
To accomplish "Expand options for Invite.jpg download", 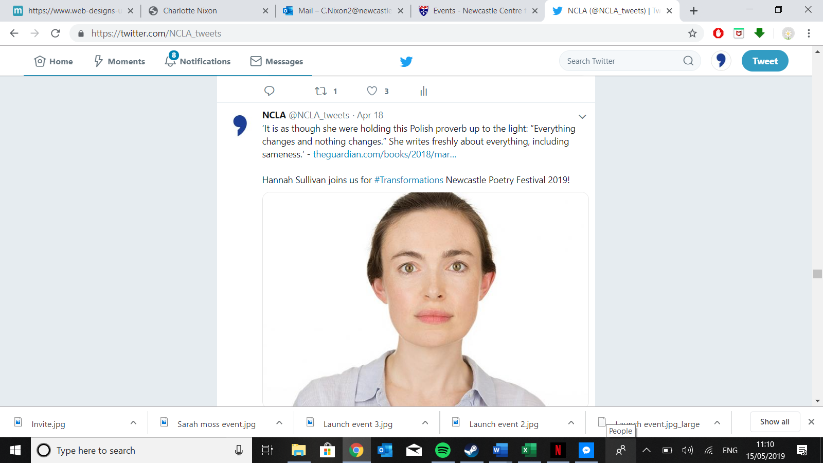I will (133, 423).
